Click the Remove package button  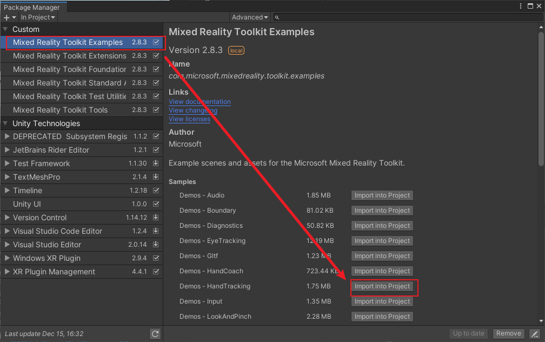click(x=508, y=334)
